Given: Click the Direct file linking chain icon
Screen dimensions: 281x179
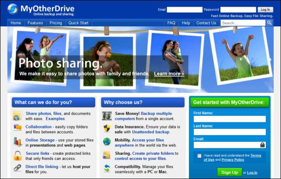Looking at the screenshot, I should pos(18,168).
